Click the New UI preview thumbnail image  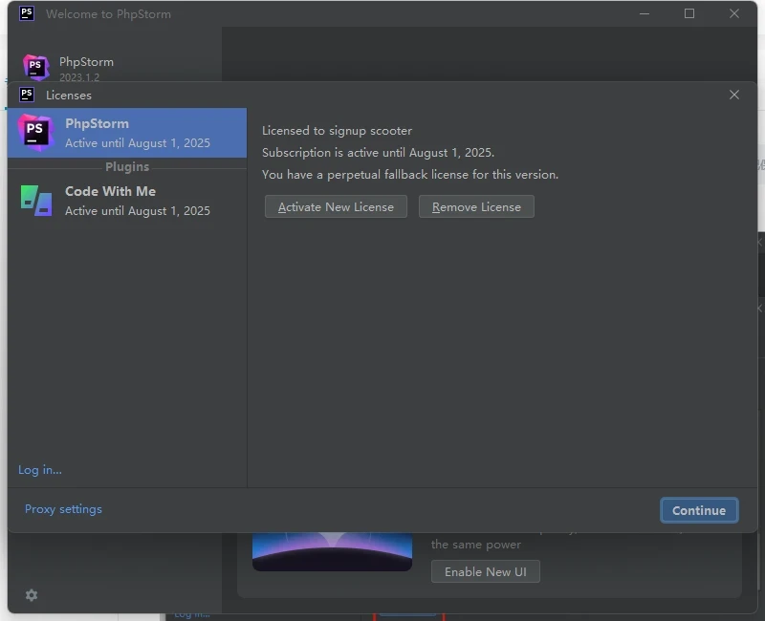[332, 552]
